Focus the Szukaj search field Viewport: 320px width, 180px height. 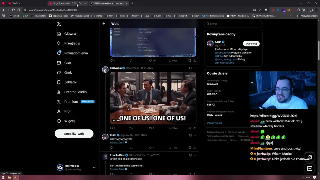click(233, 23)
